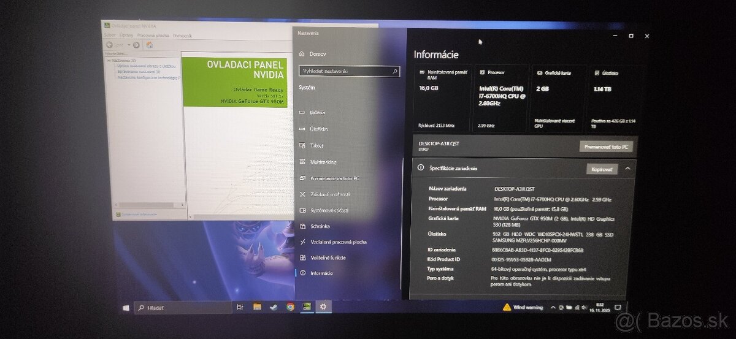Select Spravovanie nastavení 3D tree item
The width and height of the screenshot is (736, 339).
139,72
